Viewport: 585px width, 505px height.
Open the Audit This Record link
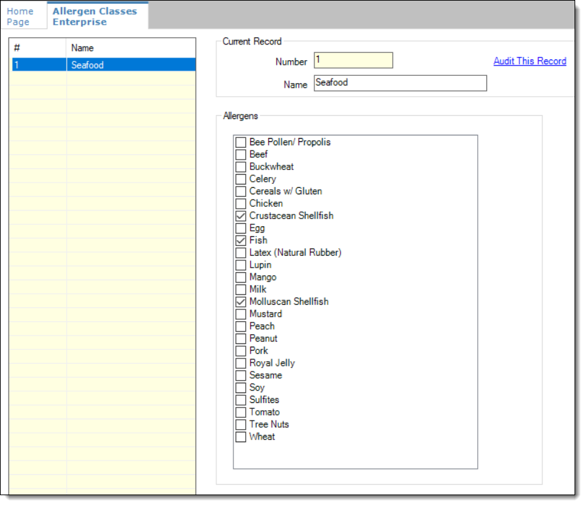529,61
